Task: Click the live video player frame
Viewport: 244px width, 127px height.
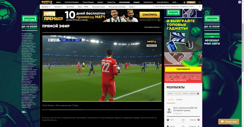Action: 102,68
